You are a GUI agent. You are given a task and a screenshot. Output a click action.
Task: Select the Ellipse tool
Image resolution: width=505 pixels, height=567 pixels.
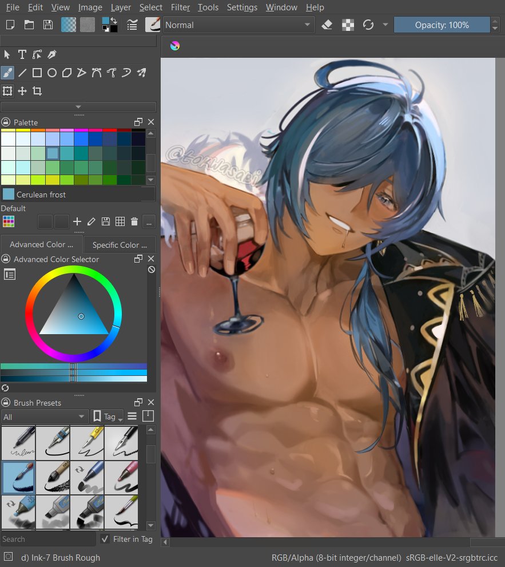[52, 73]
